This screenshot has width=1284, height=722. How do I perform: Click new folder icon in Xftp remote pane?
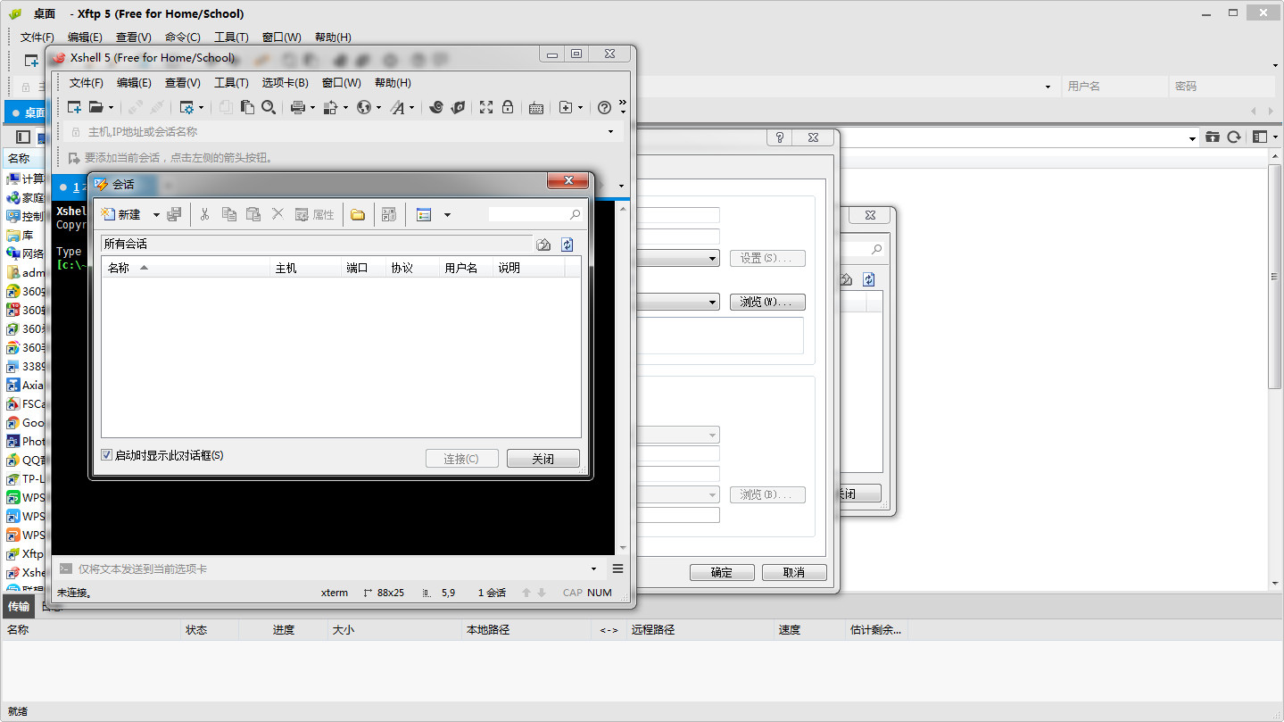click(x=1212, y=137)
